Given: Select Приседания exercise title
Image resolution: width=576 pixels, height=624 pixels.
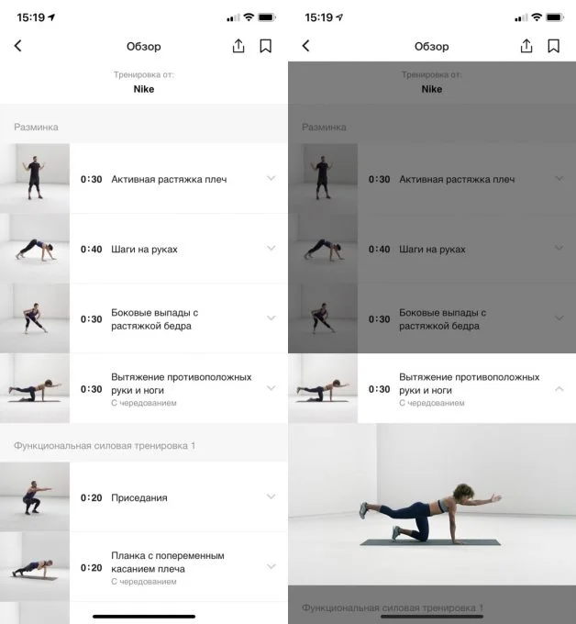Looking at the screenshot, I should click(139, 498).
